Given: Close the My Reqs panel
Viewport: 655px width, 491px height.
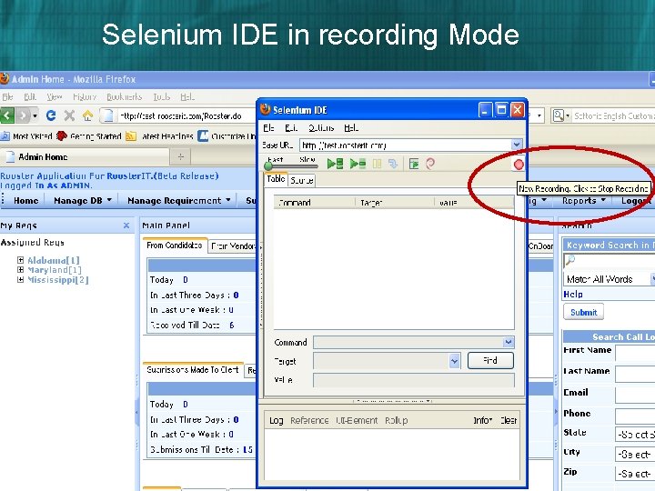Looking at the screenshot, I should pos(126,225).
